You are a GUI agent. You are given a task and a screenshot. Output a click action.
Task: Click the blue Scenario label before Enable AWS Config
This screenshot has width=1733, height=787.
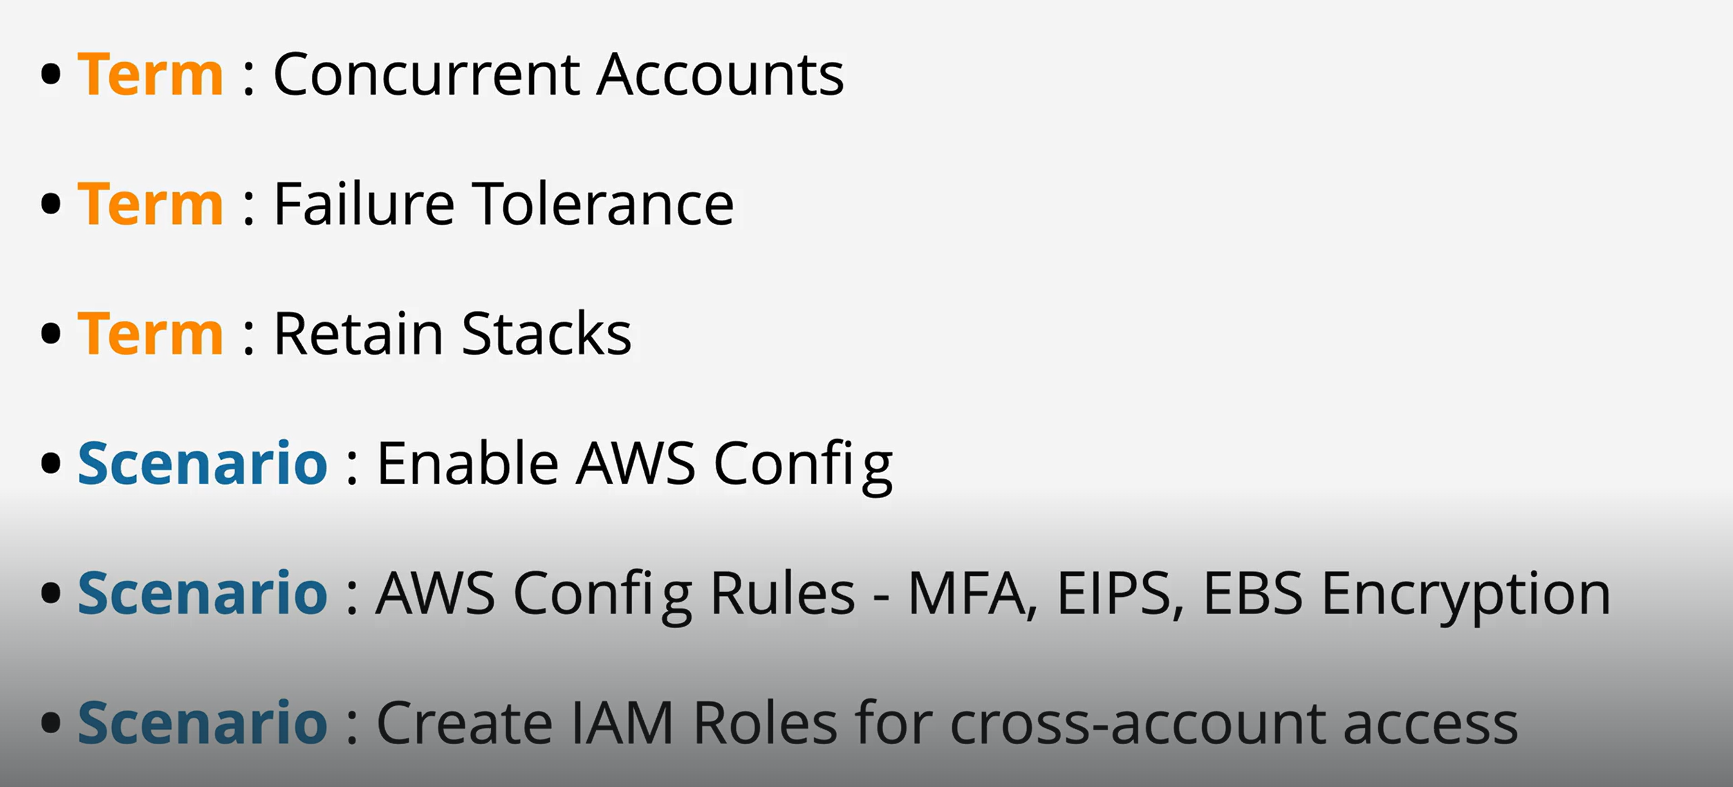click(x=202, y=463)
